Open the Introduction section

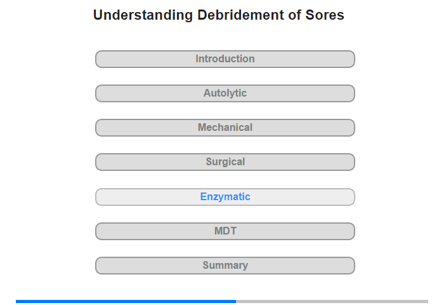click(x=225, y=59)
